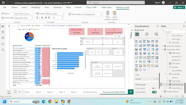Viewport: 186px width, 105px height.
Task: Open Chrome from the Windows taskbar
Action: (x=50, y=101)
